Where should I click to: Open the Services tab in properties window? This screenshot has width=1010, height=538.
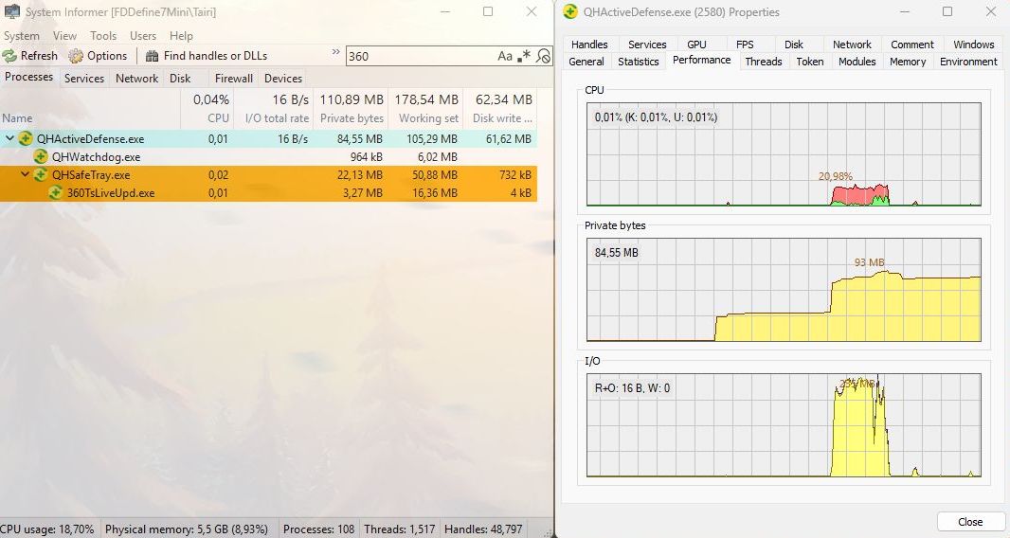(647, 45)
